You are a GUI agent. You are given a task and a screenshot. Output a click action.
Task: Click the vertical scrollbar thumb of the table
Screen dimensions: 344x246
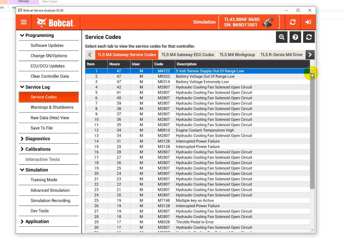click(x=312, y=131)
